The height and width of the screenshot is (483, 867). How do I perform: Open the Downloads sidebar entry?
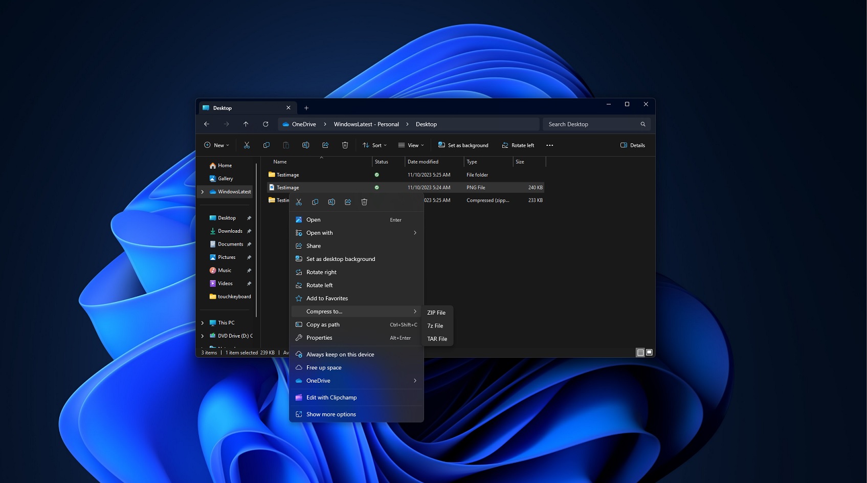pyautogui.click(x=230, y=231)
